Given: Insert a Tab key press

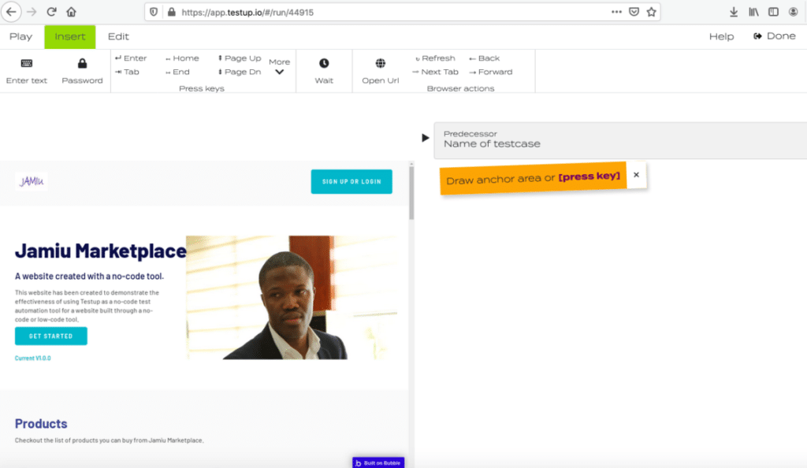Looking at the screenshot, I should (127, 72).
